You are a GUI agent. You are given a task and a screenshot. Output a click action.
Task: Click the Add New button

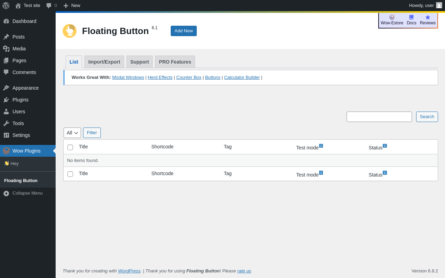(x=184, y=31)
